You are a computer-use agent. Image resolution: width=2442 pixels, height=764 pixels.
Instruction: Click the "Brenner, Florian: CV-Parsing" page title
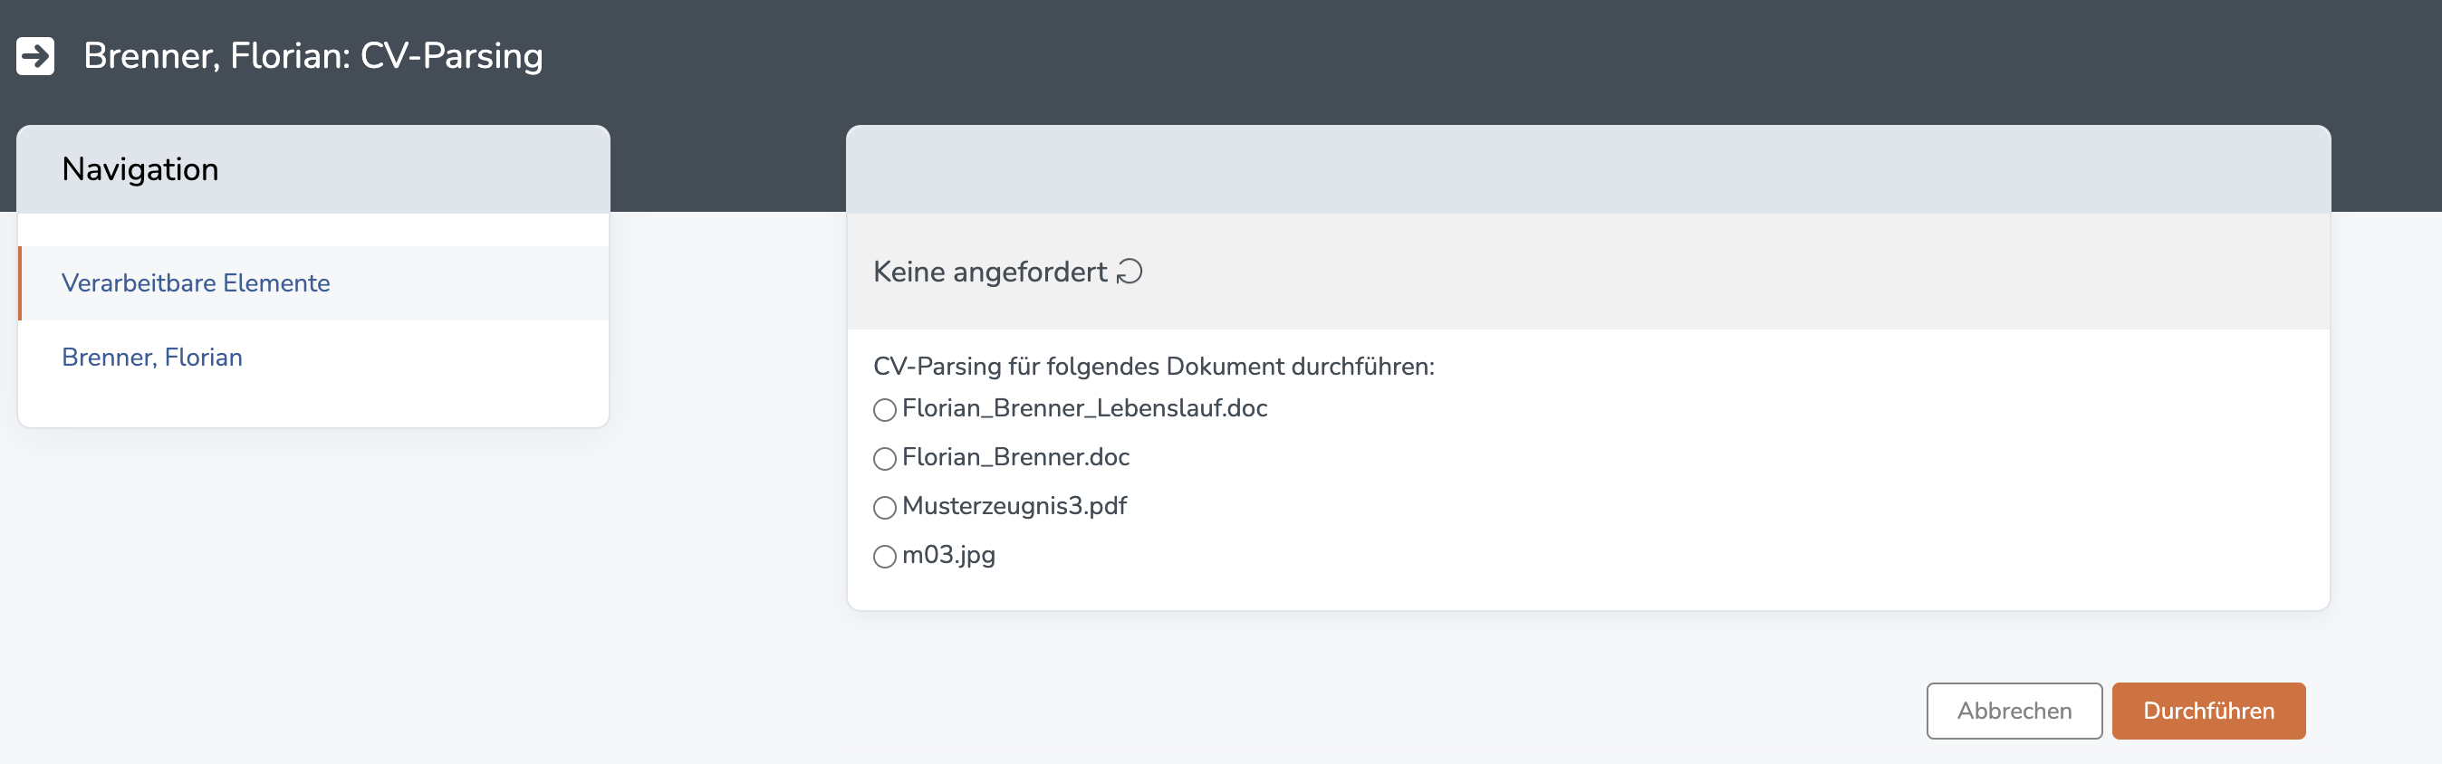point(312,56)
